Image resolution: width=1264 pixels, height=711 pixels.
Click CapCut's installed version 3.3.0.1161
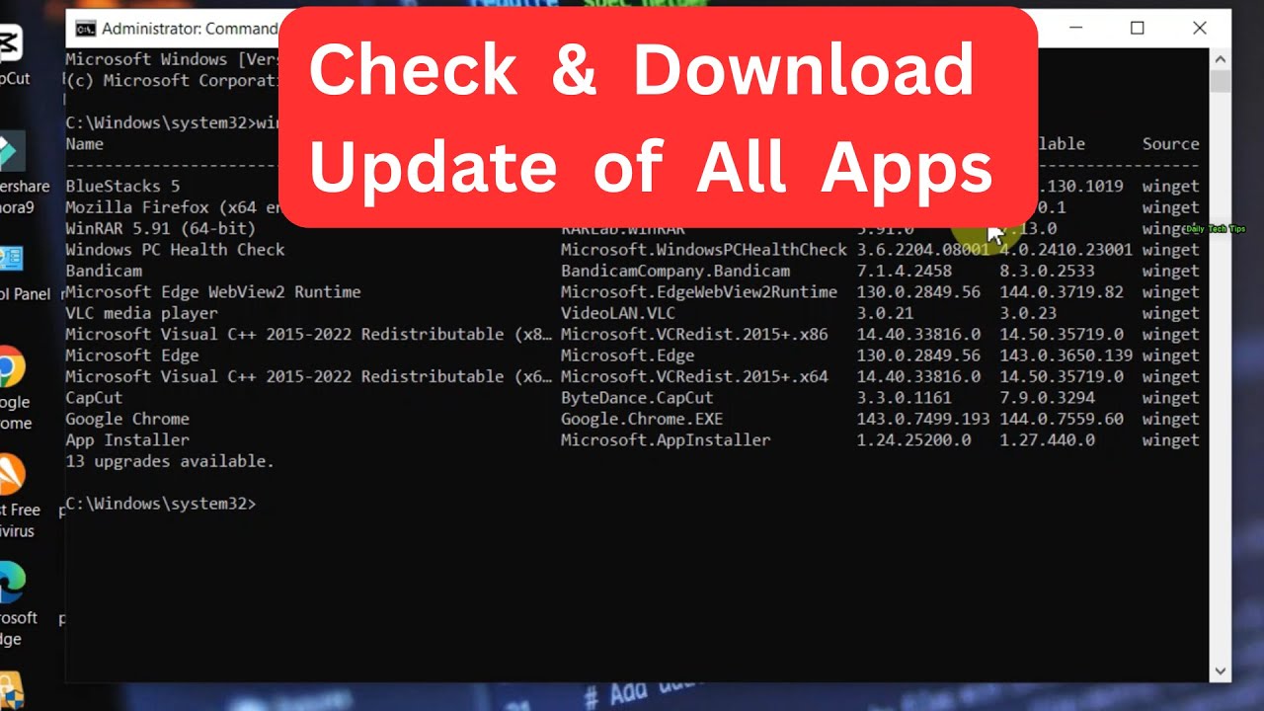tap(905, 398)
